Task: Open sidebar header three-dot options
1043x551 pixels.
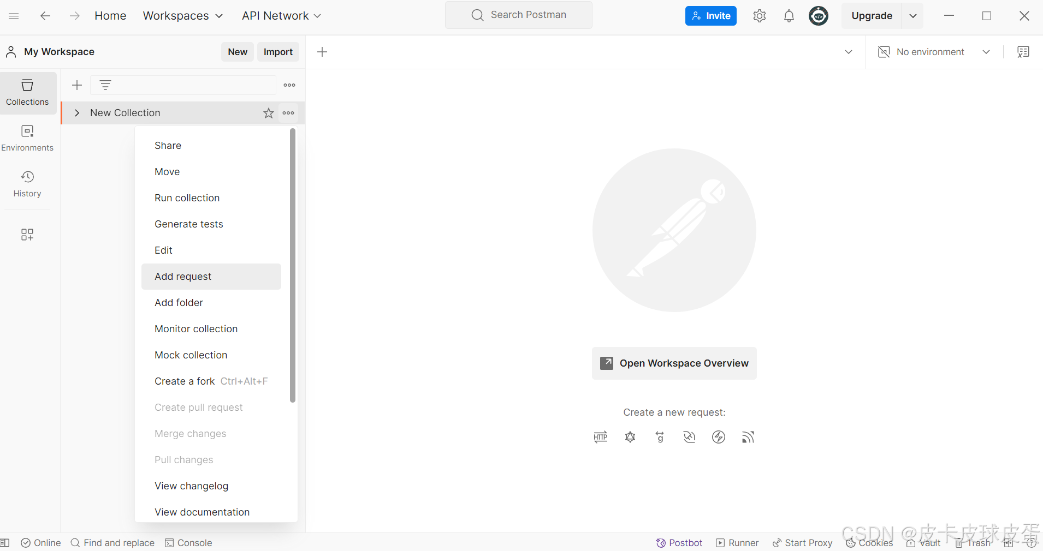Action: (x=289, y=85)
